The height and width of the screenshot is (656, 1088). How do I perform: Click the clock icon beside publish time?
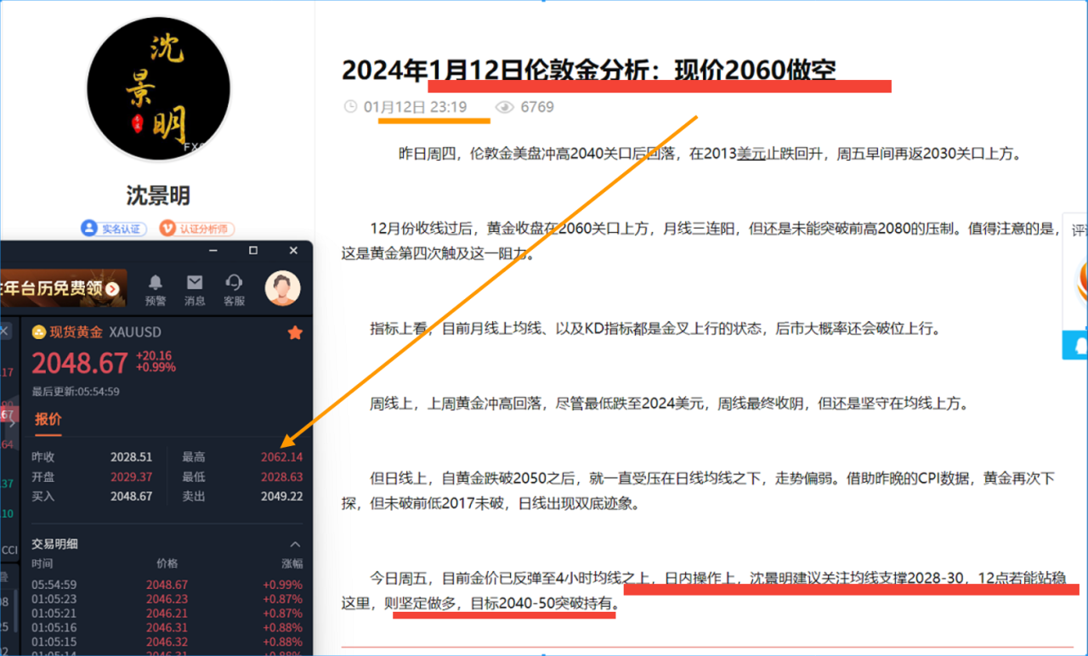coord(350,107)
